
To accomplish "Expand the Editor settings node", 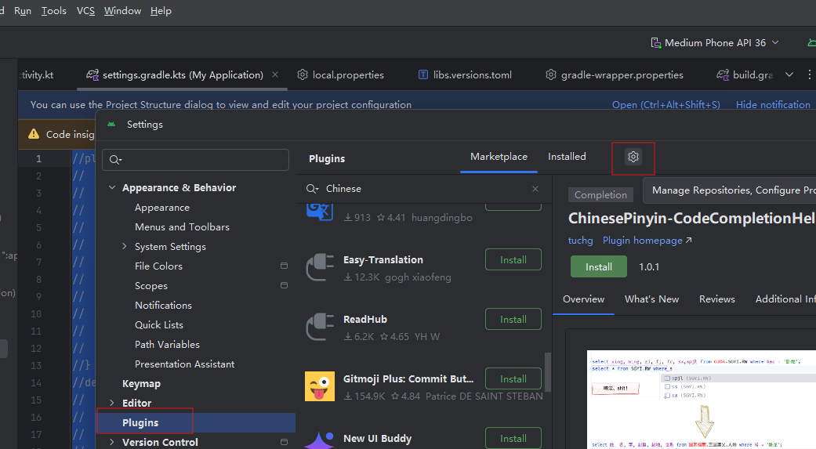I will point(112,404).
